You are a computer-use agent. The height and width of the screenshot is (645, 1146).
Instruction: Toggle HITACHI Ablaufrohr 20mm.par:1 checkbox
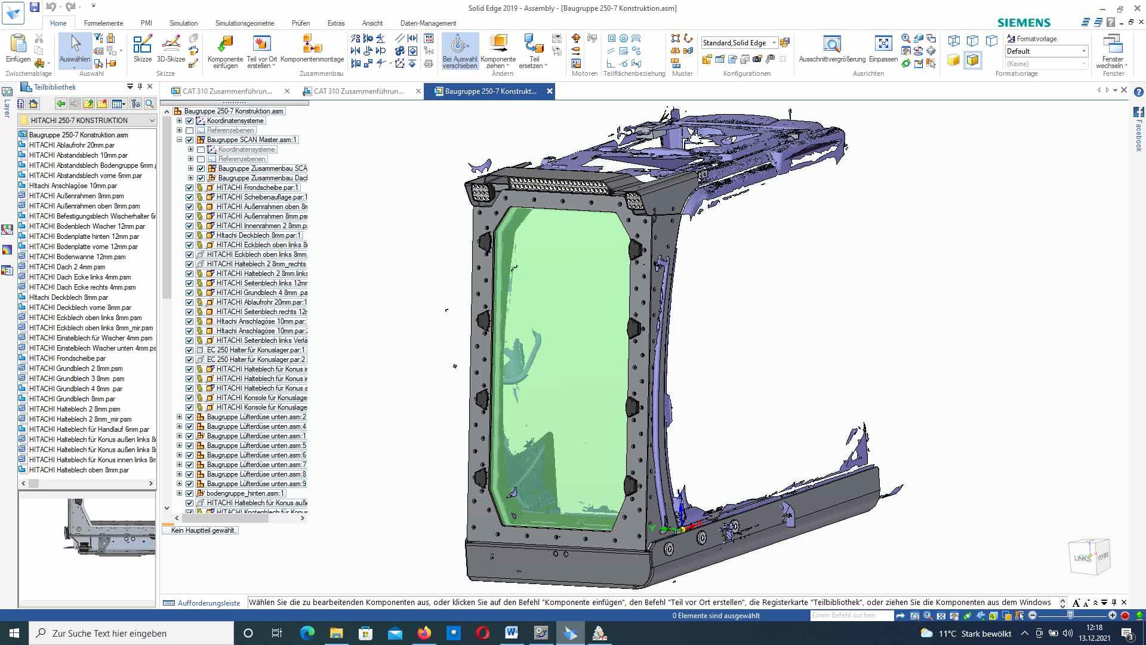(190, 302)
